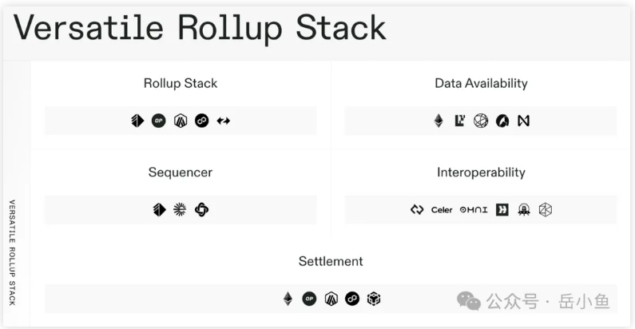635x329 pixels.
Task: Select the double-arrow zkSync logo in Rollup Stack
Action: (x=223, y=121)
